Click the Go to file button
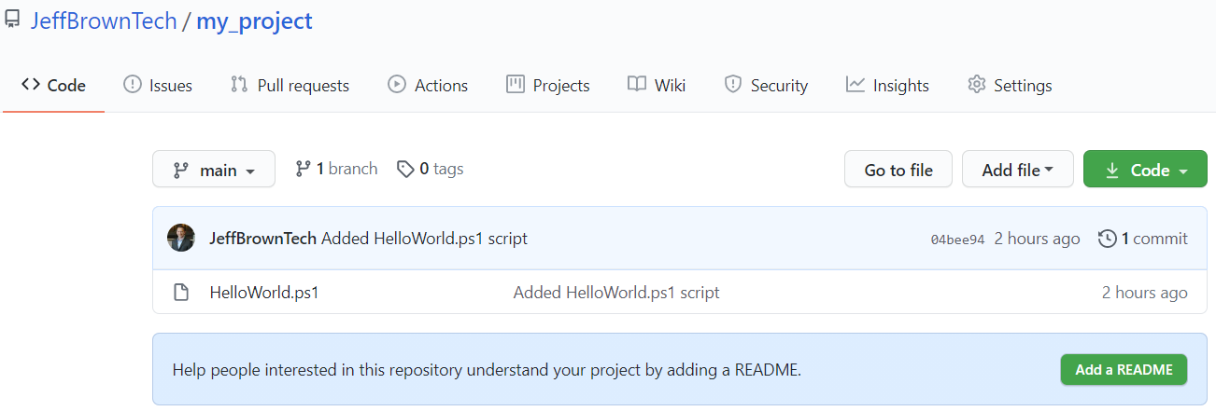 click(898, 170)
